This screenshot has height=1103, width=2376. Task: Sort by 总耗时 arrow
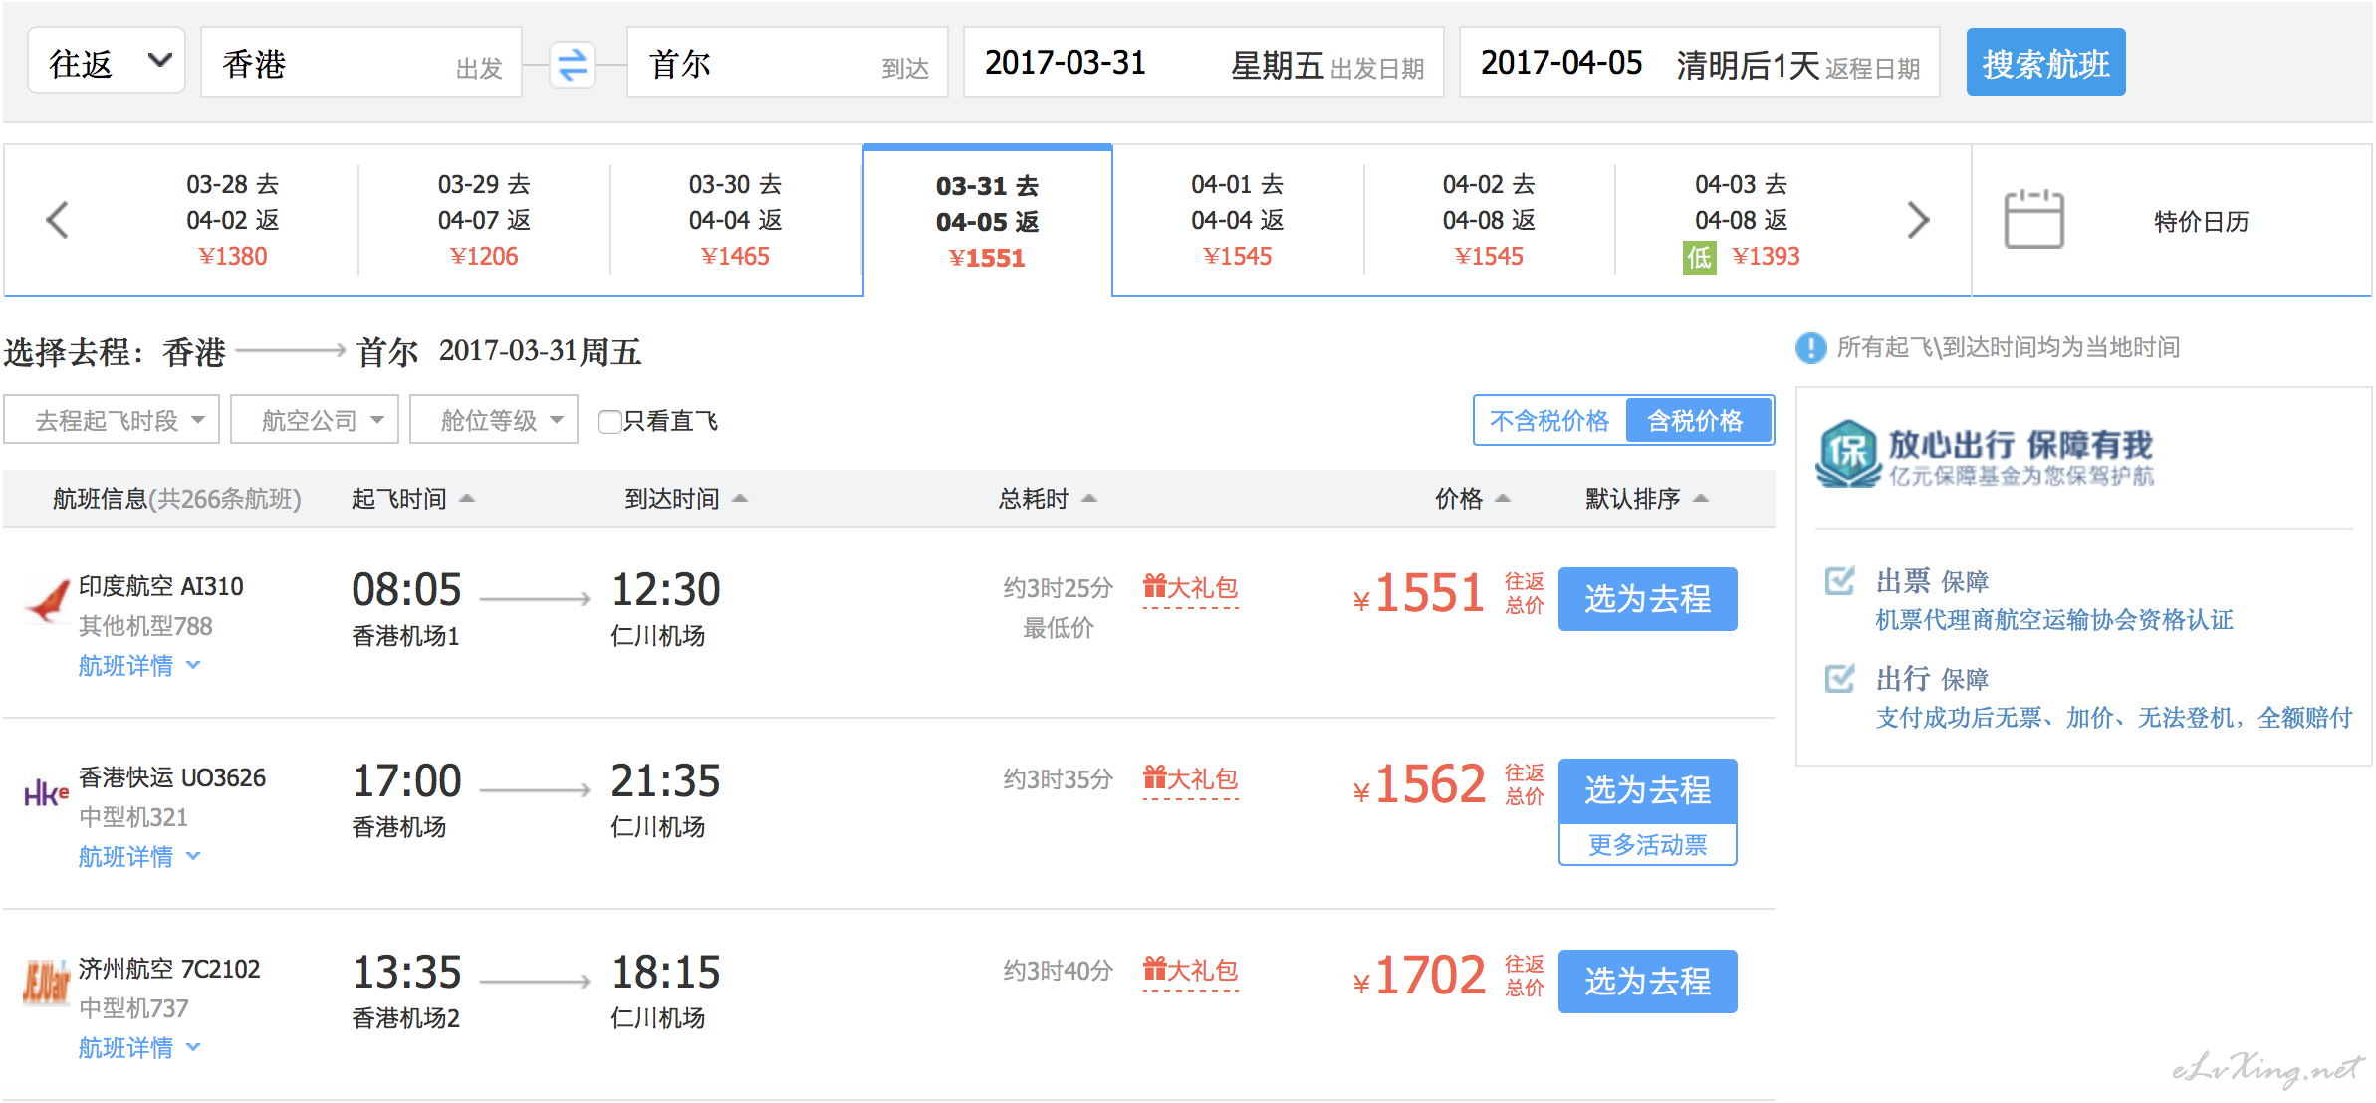pos(1089,498)
